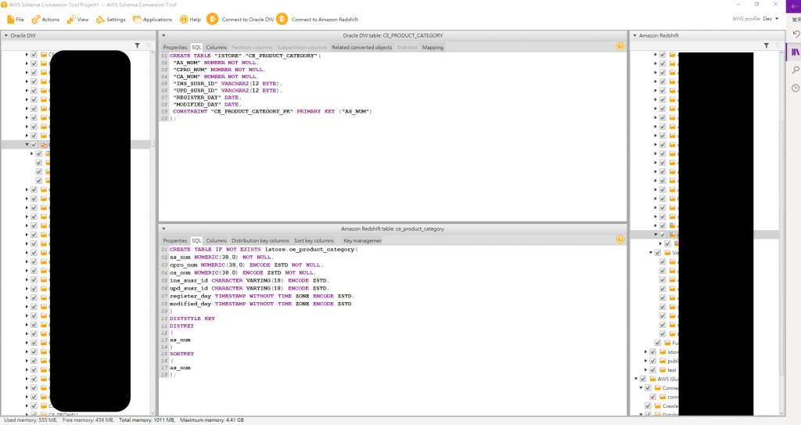
Task: Collapse the Connections node under AWS Glue
Action: tap(641, 388)
